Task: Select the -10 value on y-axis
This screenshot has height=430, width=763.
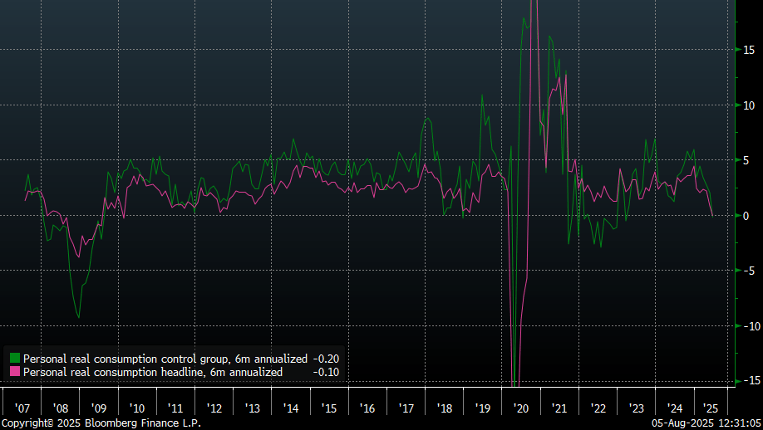Action: point(750,325)
